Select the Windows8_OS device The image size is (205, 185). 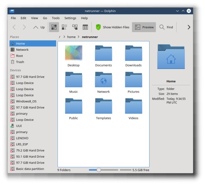[26, 101]
